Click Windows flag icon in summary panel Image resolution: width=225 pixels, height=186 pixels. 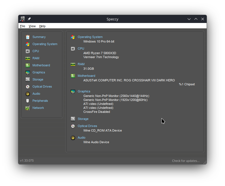pyautogui.click(x=73, y=37)
